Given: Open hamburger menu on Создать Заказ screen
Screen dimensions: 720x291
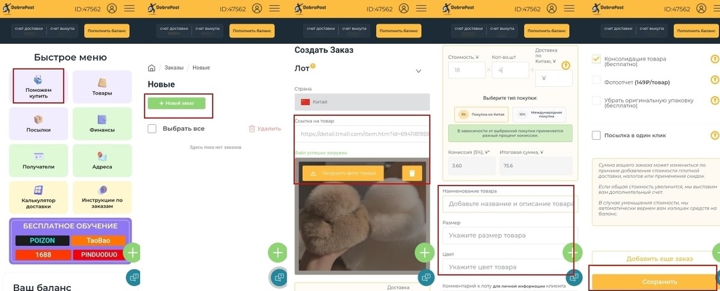Looking at the screenshot, I should tap(421, 8).
